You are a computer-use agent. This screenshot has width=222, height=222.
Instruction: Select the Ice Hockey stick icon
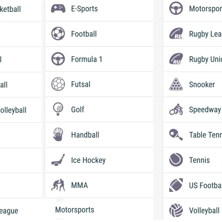point(58,160)
